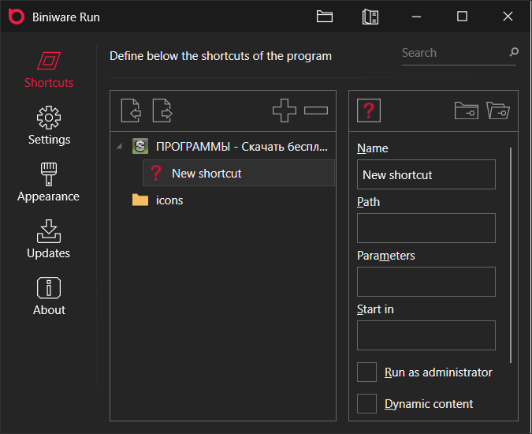Viewport: 532px width, 434px height.
Task: Remove selected shortcut with minus icon
Action: (316, 110)
